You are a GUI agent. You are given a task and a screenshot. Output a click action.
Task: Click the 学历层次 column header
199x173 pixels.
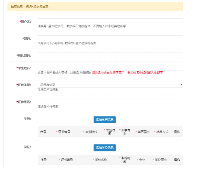coord(143,132)
